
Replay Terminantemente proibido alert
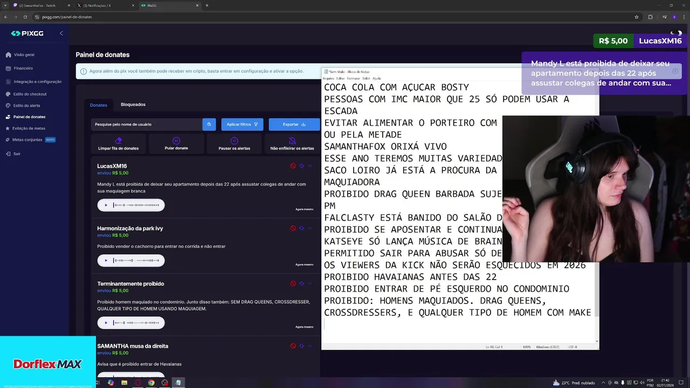[x=302, y=283]
